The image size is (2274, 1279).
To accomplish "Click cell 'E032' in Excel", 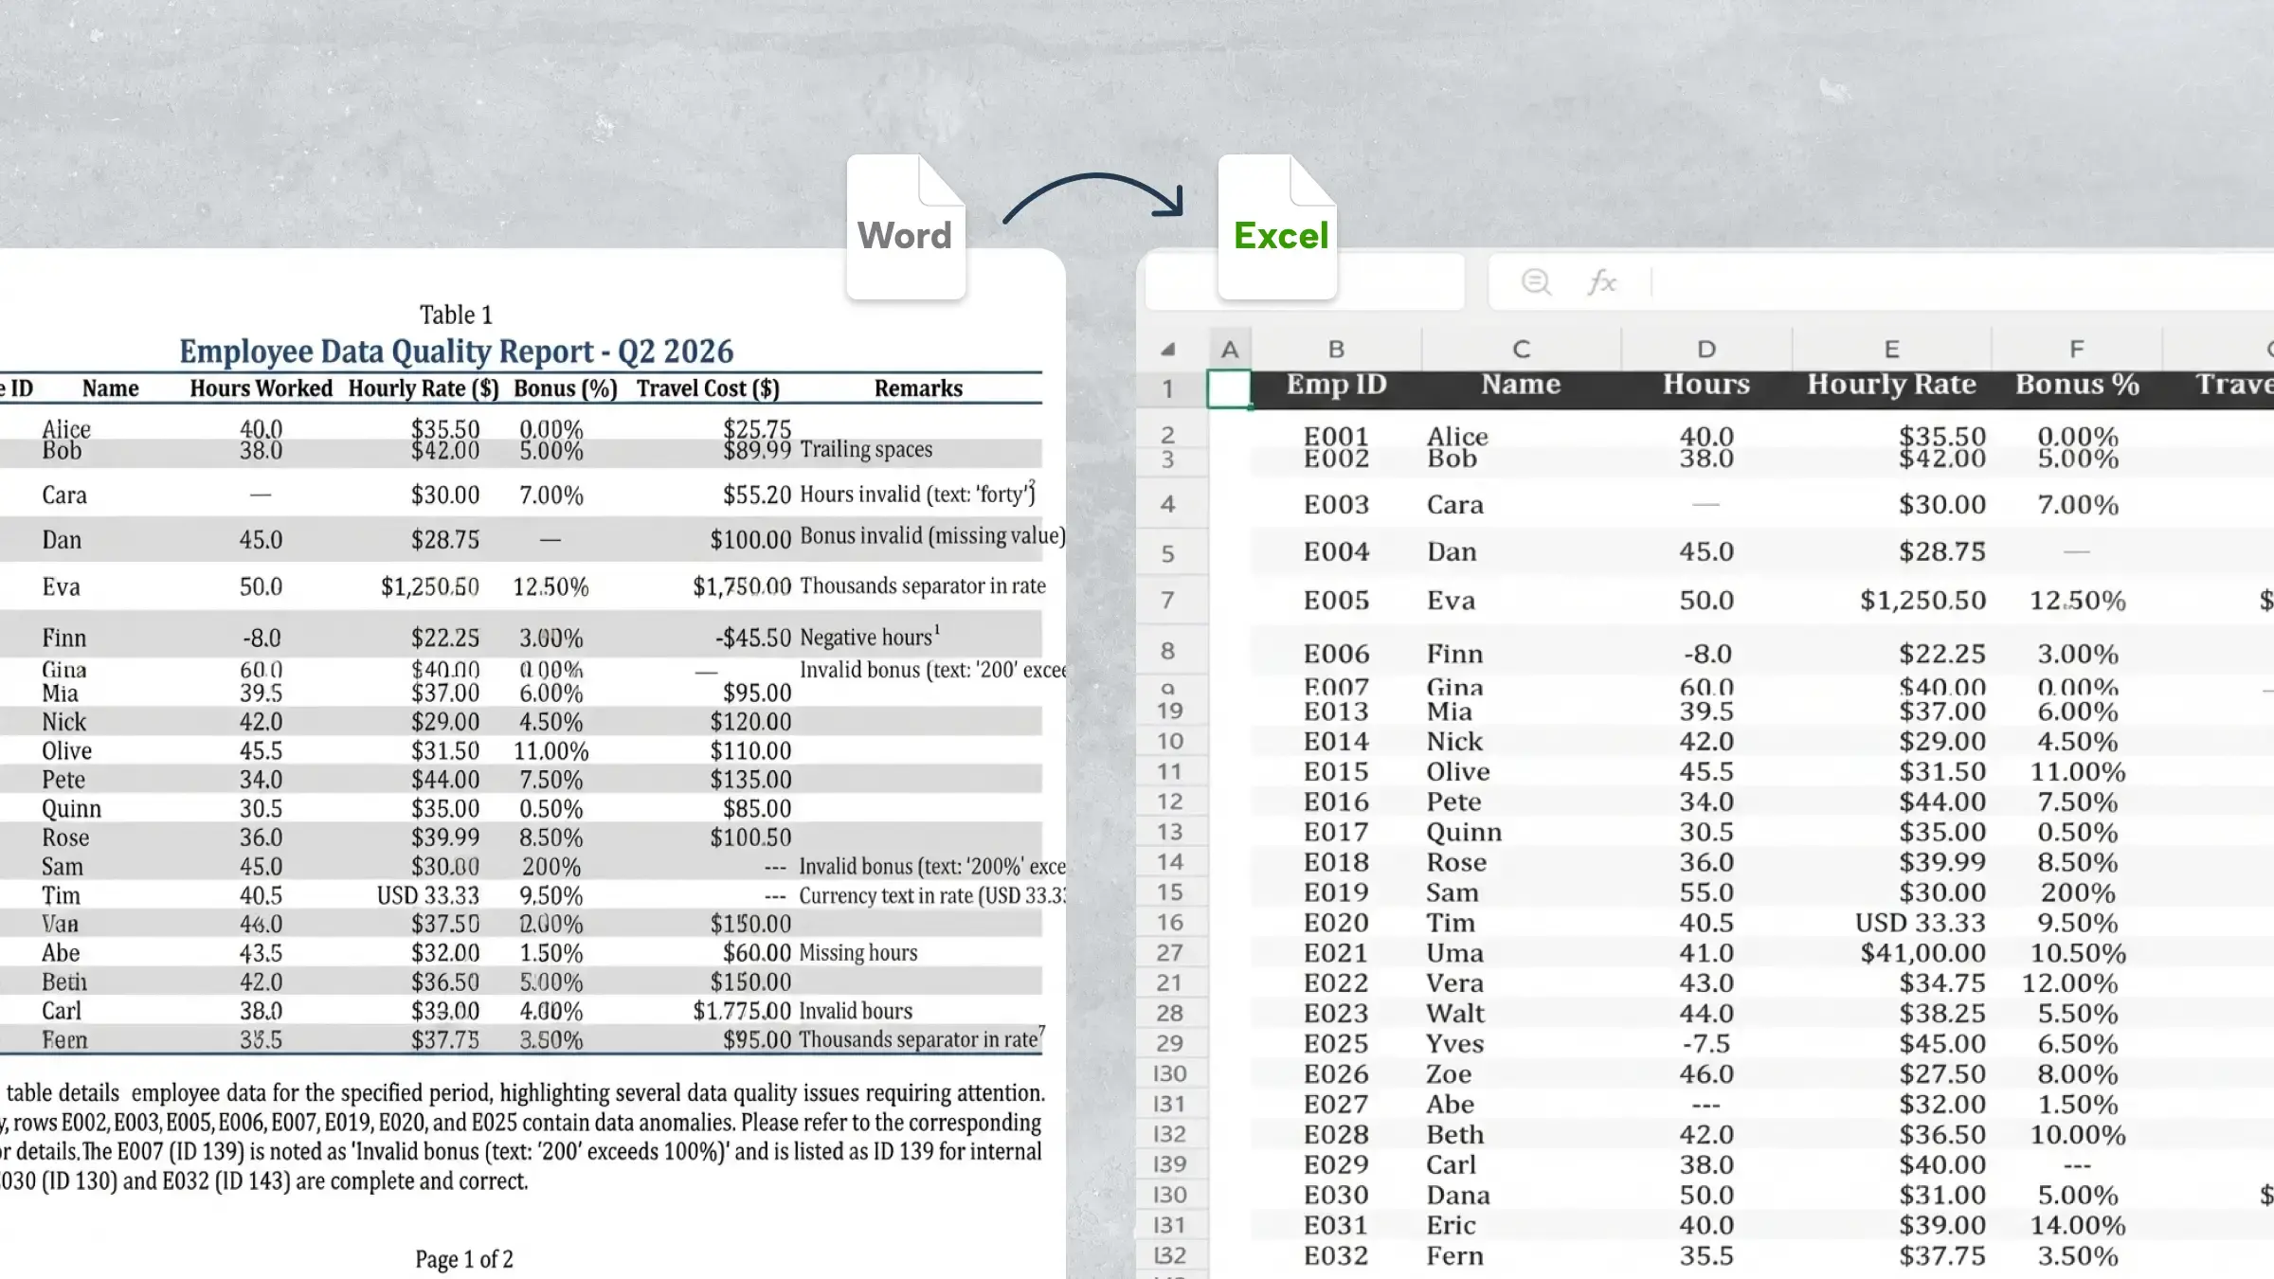I will tap(1336, 1256).
